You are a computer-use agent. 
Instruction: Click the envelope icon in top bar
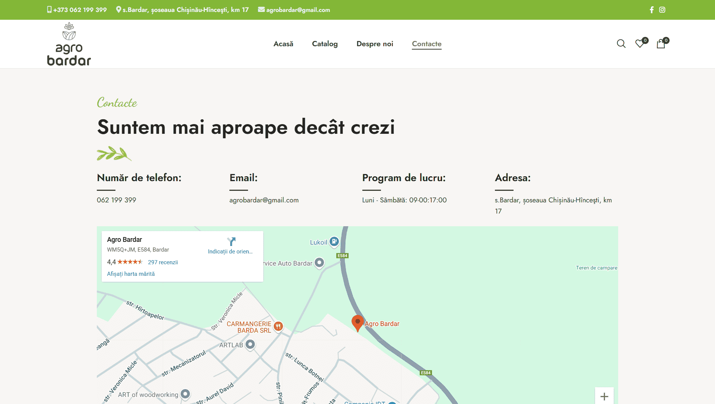click(261, 10)
